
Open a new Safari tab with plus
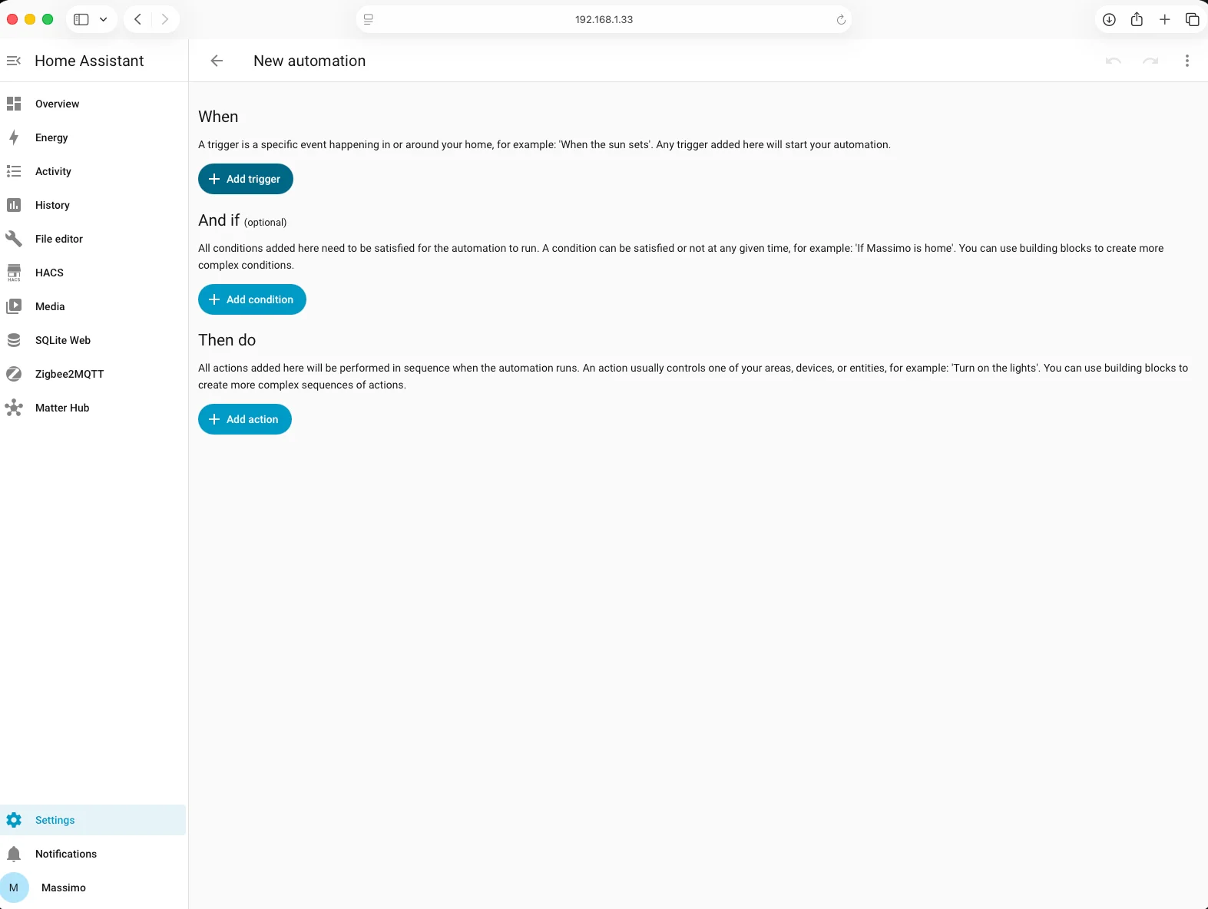coord(1165,19)
